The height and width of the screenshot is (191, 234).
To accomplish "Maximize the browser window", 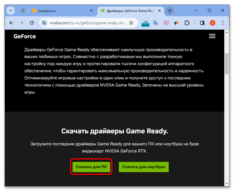I will pos(209,10).
